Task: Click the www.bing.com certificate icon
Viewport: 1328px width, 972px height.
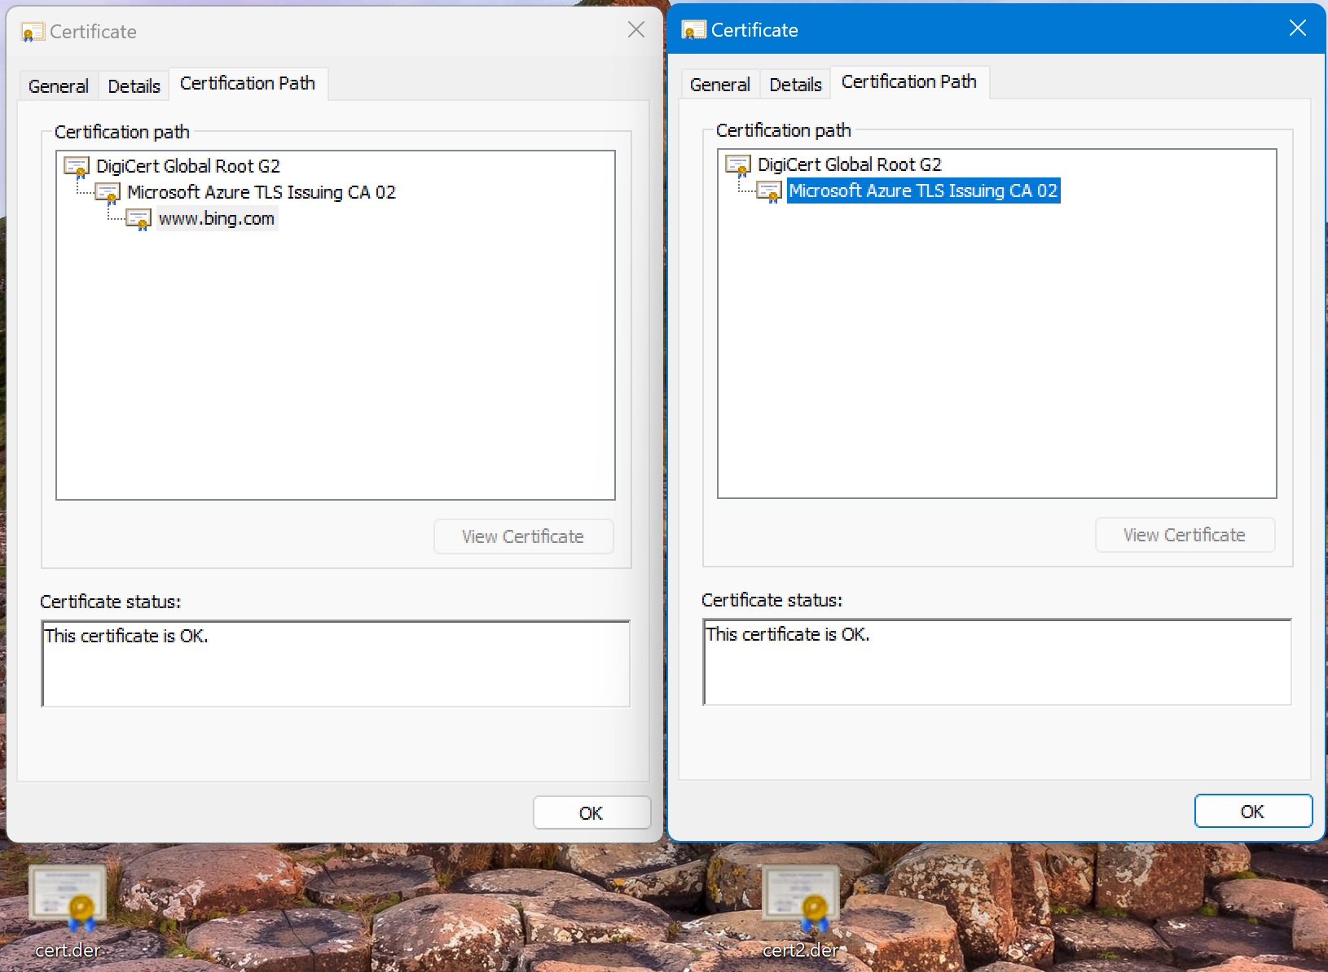Action: [139, 220]
